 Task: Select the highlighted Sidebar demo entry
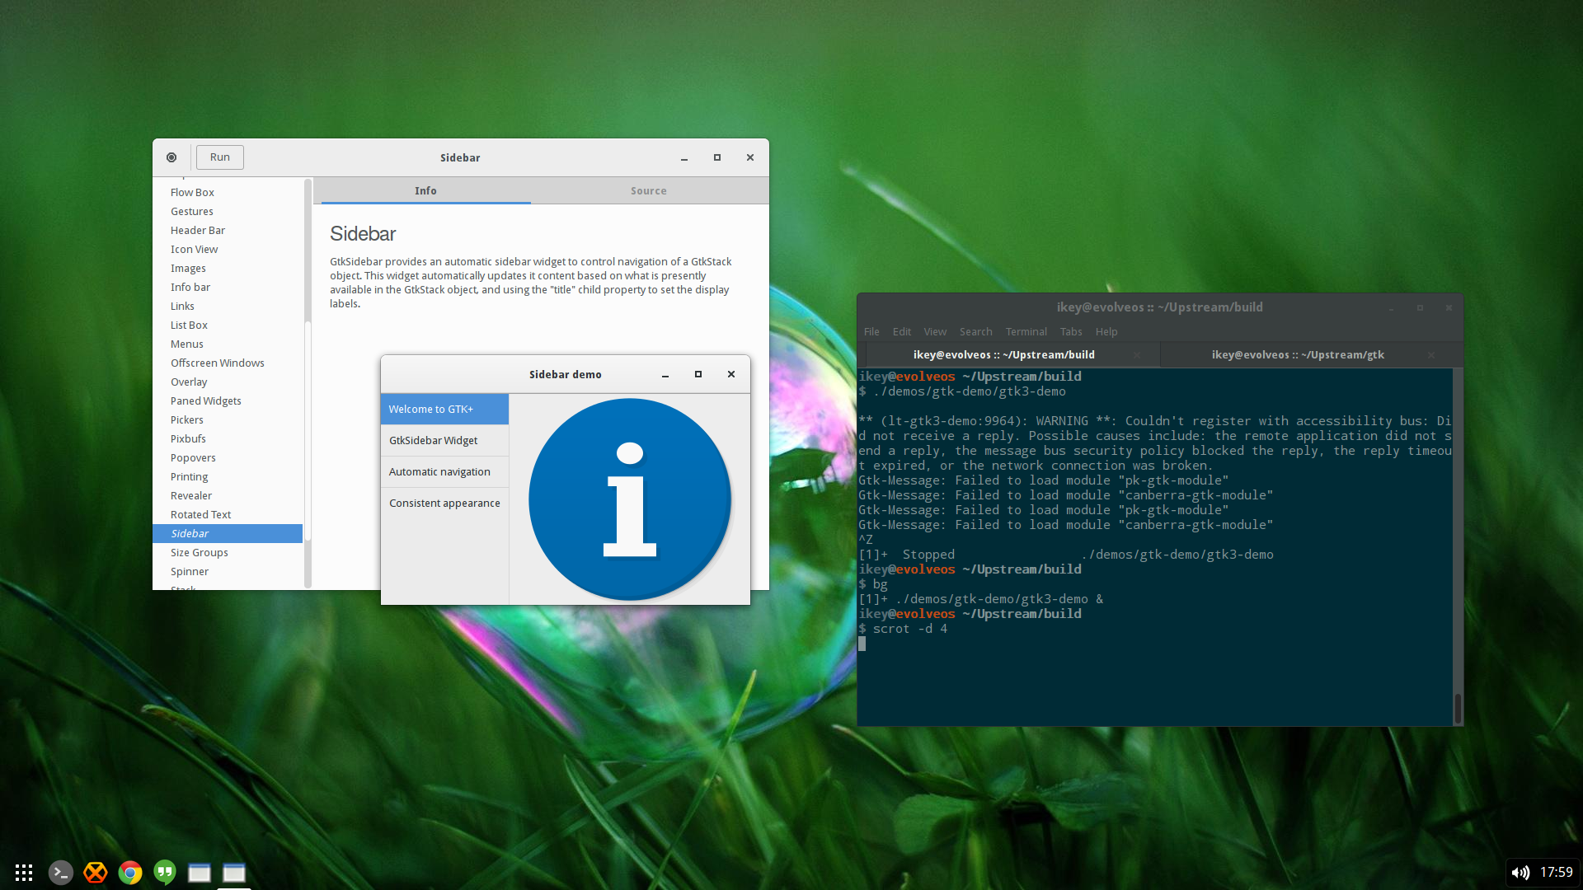point(228,533)
